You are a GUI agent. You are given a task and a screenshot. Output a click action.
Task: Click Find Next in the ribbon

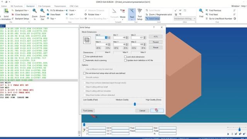(x=212, y=15)
